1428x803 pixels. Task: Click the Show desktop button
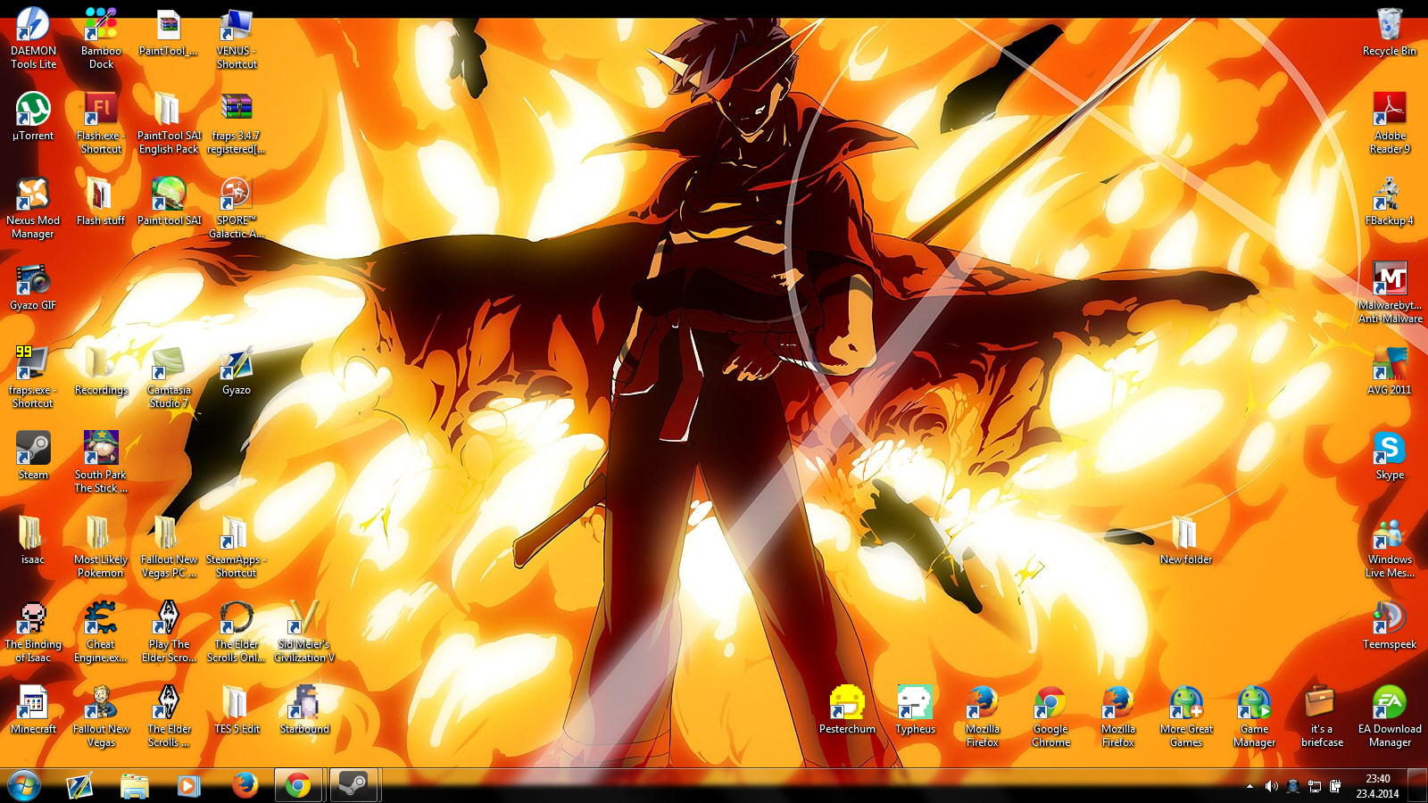point(1417,785)
